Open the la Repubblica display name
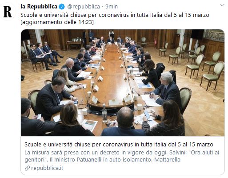This screenshot has height=178, width=228. [39, 7]
